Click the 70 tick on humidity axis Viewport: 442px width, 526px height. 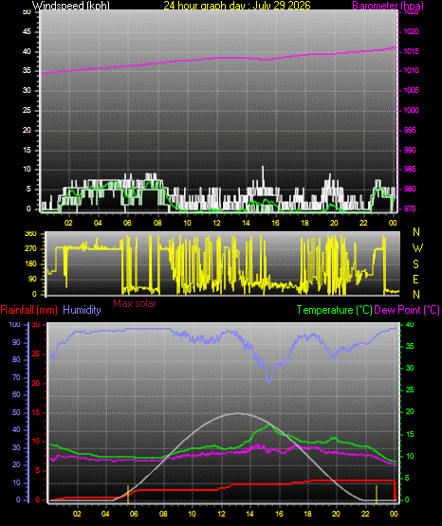coord(16,377)
